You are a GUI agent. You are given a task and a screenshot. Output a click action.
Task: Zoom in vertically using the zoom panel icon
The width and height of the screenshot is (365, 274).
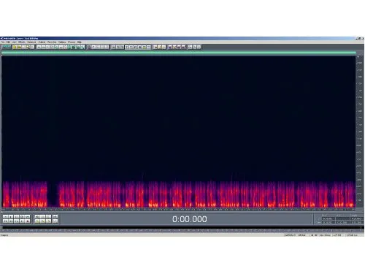(55, 216)
